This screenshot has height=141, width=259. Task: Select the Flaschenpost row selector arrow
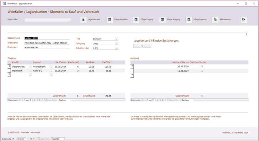[9, 67]
